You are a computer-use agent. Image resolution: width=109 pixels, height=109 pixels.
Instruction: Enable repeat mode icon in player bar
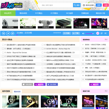[x=102, y=33]
